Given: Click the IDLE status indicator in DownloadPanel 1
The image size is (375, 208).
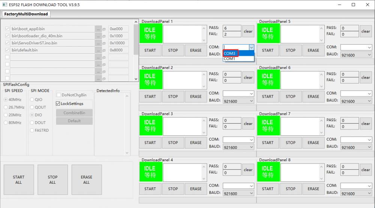Looking at the screenshot, I should (x=150, y=33).
